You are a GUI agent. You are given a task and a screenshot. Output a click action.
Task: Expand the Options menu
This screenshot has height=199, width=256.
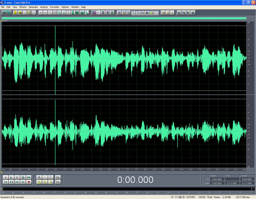pyautogui.click(x=65, y=7)
